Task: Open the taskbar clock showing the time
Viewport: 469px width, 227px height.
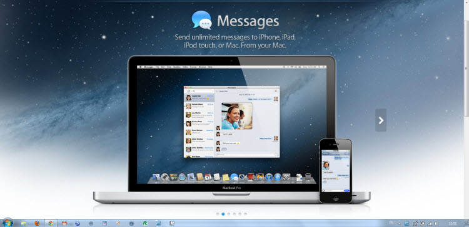Action: [x=453, y=223]
